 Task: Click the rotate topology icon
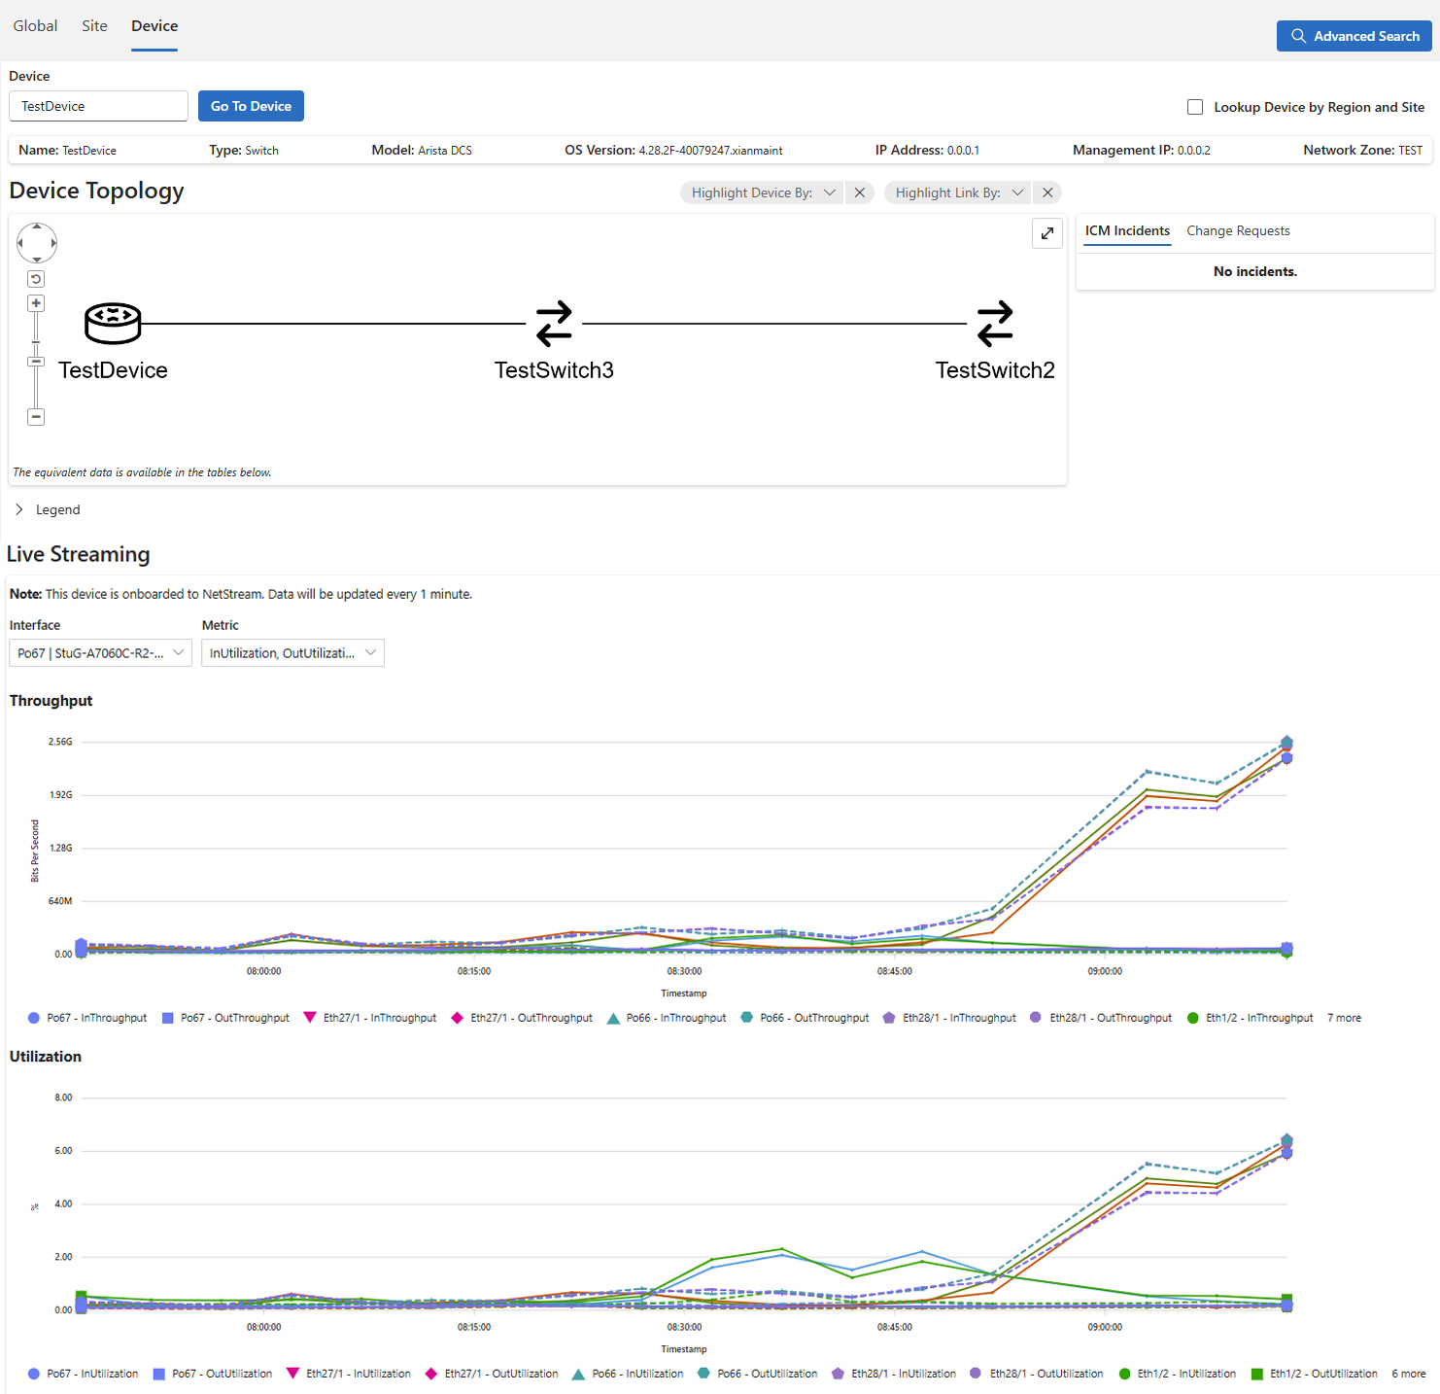point(36,278)
